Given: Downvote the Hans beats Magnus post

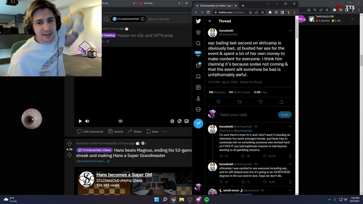Looking at the screenshot, I should point(69,155).
